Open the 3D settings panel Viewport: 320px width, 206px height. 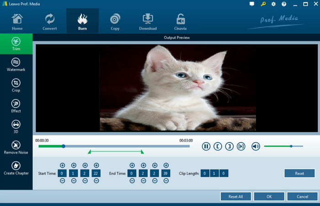pos(16,126)
